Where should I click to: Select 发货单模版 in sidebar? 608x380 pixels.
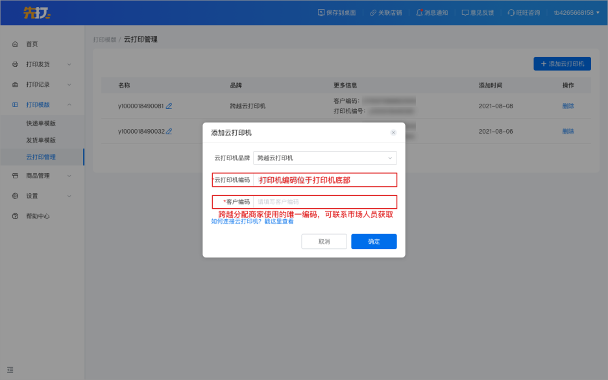41,140
